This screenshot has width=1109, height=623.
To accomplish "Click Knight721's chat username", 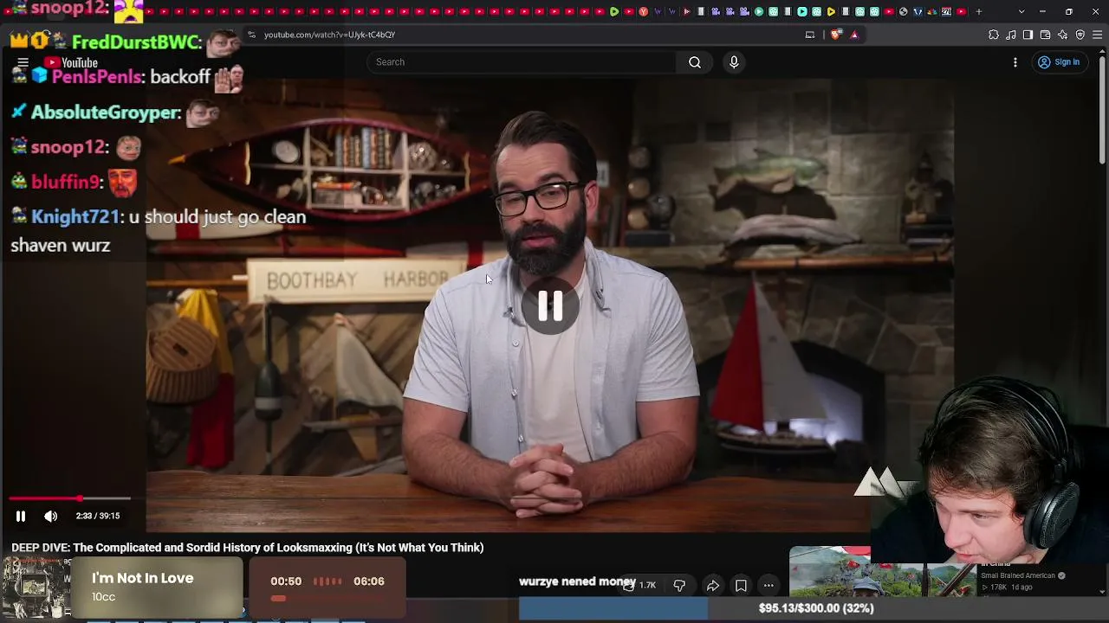I will point(75,217).
